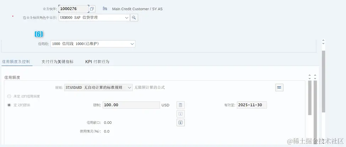Click the greyed-out info icon under the calculator
The image size is (346, 147).
pyautogui.click(x=181, y=114)
